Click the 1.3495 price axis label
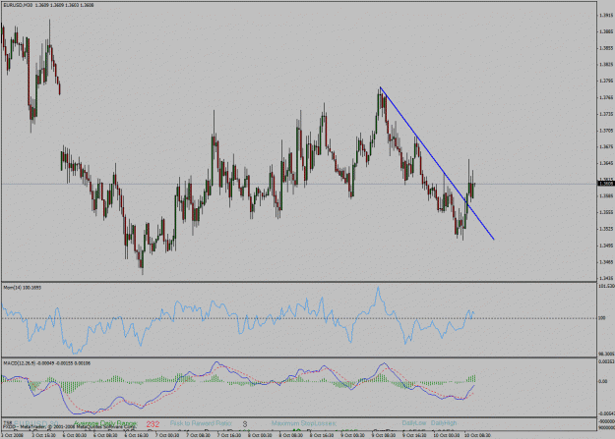 click(x=606, y=246)
